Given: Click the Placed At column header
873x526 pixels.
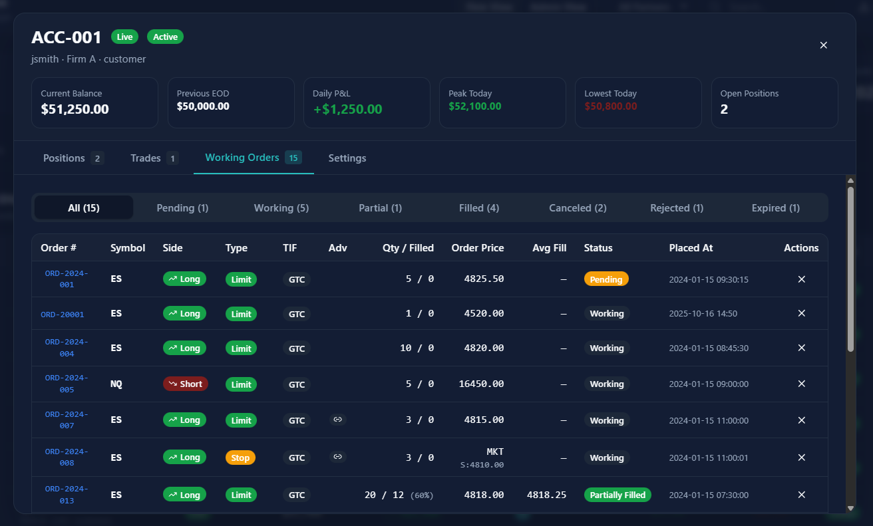Looking at the screenshot, I should coord(691,248).
